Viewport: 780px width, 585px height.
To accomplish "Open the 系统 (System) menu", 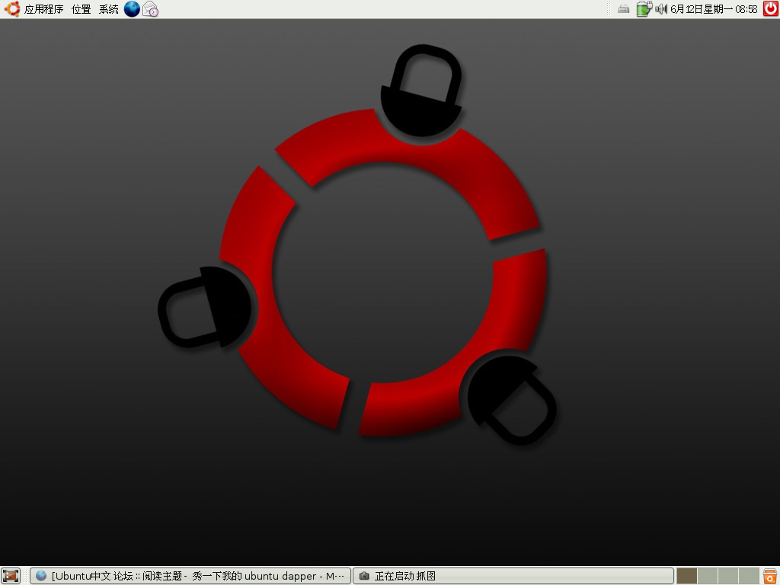I will point(108,9).
